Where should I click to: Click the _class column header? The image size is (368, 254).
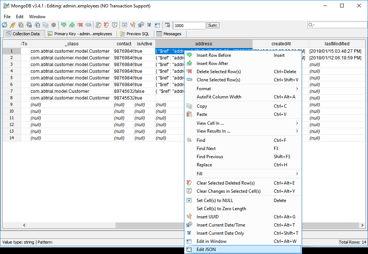(x=72, y=44)
